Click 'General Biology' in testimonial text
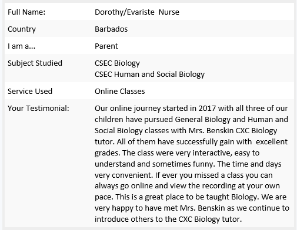Image resolution: width=297 pixels, height=230 pixels. click(202, 120)
